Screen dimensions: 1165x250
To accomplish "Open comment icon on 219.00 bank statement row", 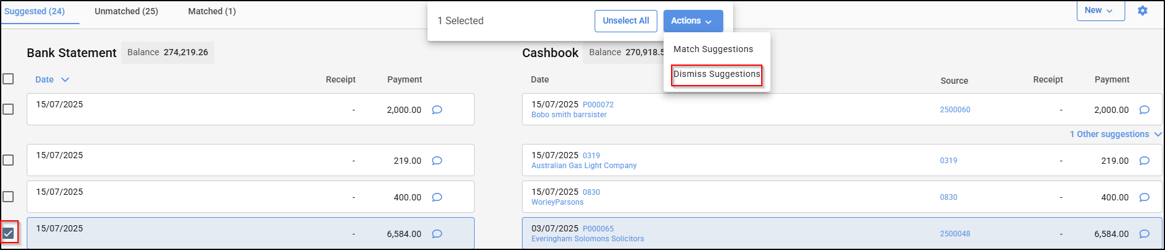I will [437, 161].
